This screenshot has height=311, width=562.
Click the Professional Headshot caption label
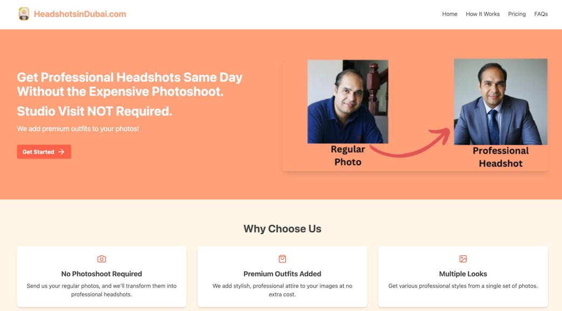[x=501, y=157]
